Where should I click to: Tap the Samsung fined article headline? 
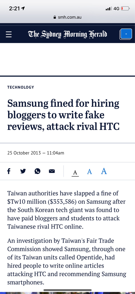[63, 115]
